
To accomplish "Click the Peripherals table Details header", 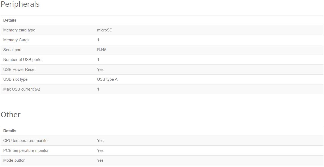I will [10, 20].
